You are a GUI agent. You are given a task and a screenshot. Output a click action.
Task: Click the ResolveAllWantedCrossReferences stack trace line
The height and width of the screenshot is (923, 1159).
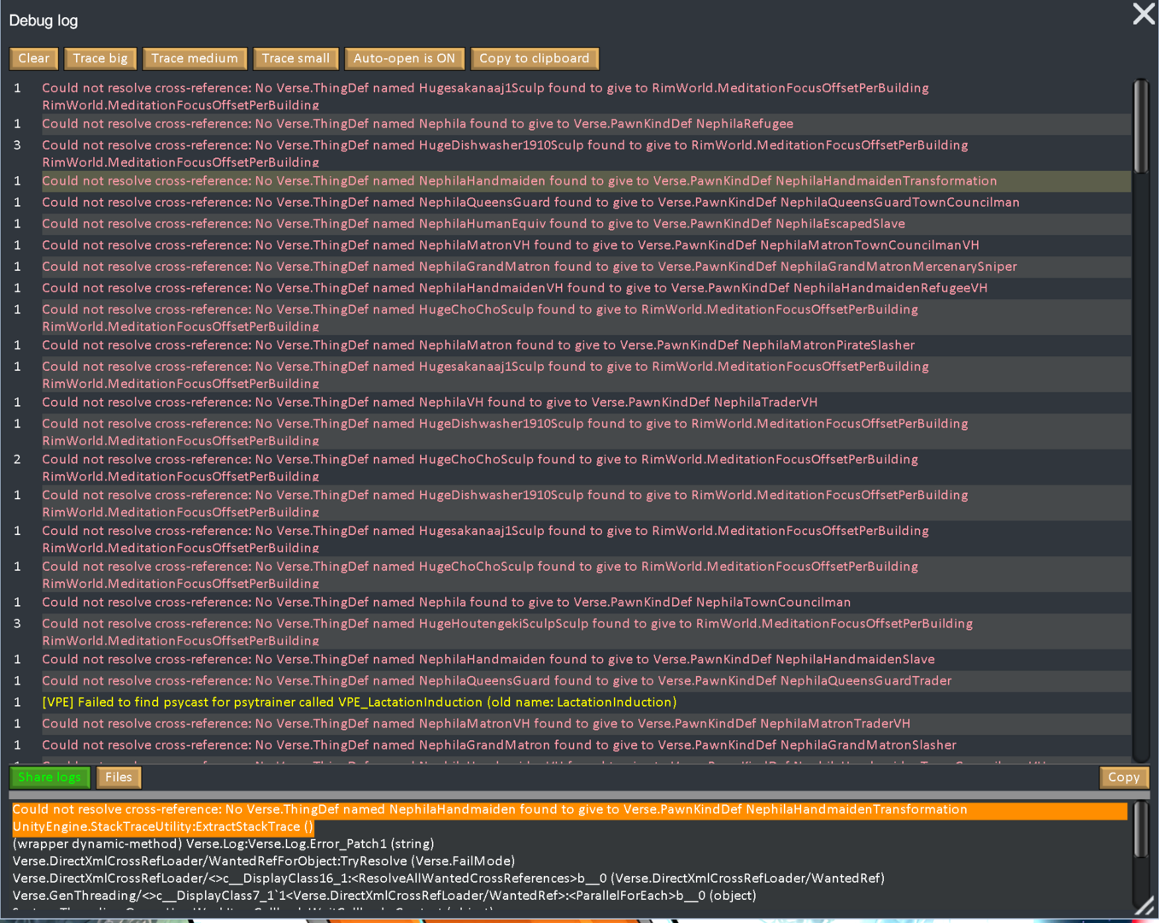click(448, 878)
